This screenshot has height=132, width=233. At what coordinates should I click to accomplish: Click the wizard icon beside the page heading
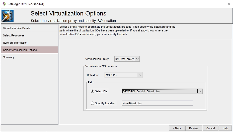pos(8,16)
